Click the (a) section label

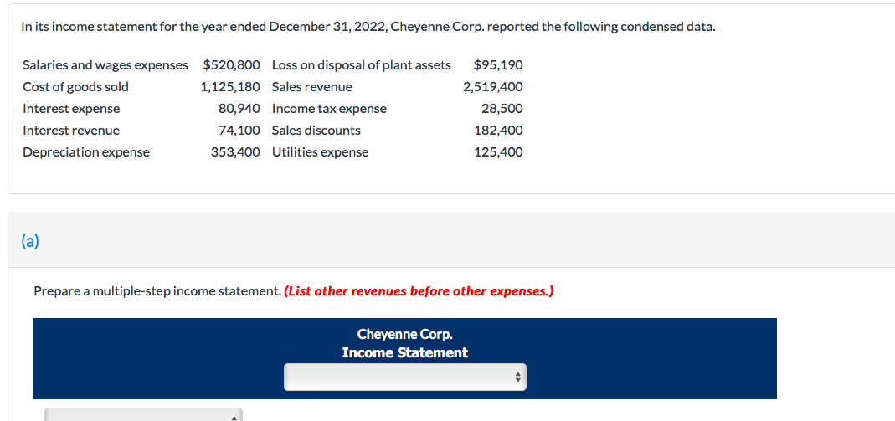click(30, 241)
